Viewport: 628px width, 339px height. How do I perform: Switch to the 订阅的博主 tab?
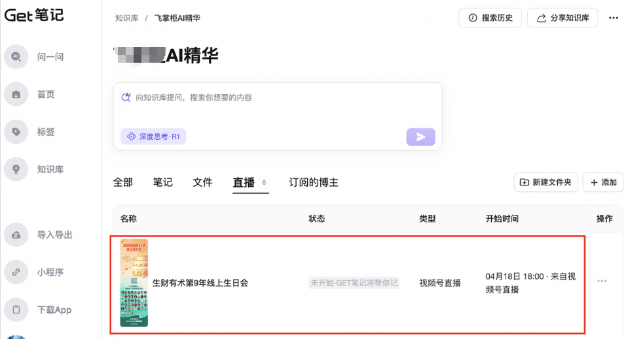[314, 182]
